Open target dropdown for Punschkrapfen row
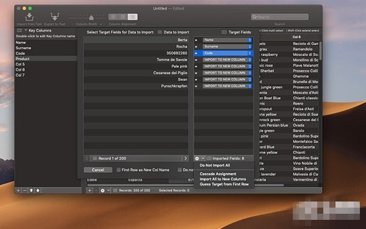The width and height of the screenshot is (366, 229). point(227,86)
